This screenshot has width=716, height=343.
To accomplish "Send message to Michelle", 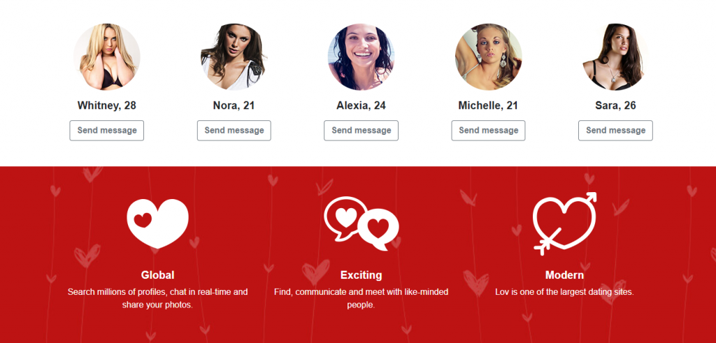I will click(x=489, y=131).
